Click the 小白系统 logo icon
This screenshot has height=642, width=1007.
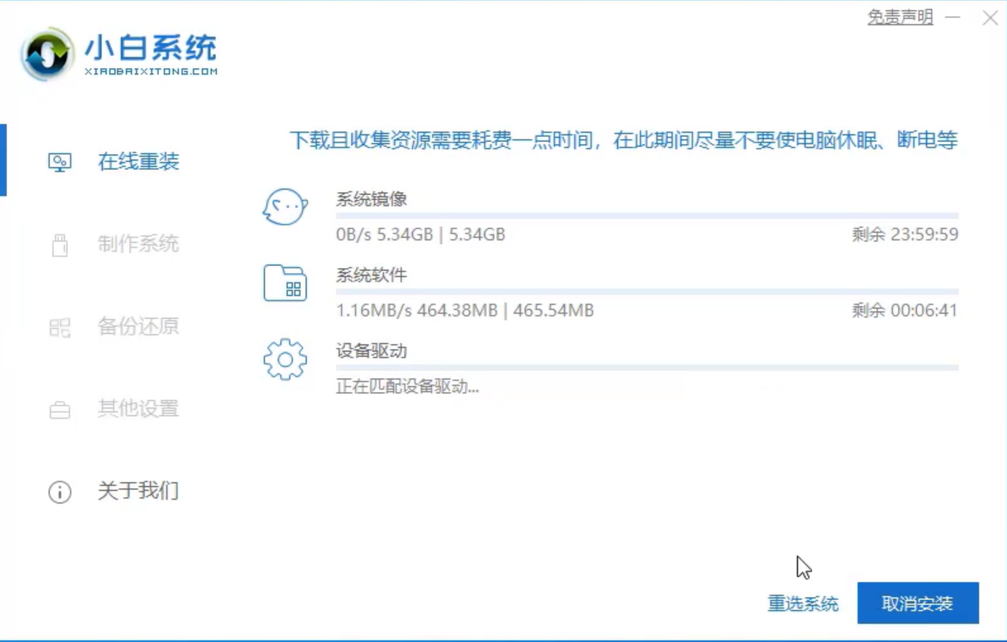48,54
